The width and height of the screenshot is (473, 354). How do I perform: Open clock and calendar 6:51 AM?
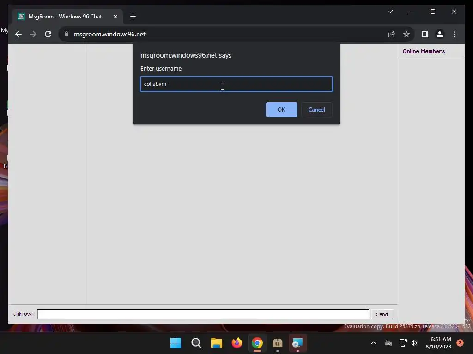[x=438, y=343]
